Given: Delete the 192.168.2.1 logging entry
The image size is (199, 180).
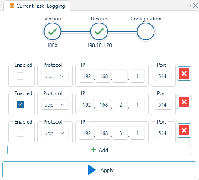Looking at the screenshot, I should [x=184, y=102].
